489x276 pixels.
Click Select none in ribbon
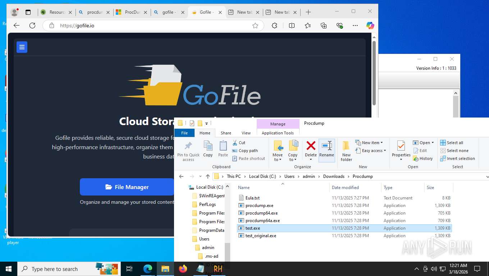pyautogui.click(x=454, y=151)
